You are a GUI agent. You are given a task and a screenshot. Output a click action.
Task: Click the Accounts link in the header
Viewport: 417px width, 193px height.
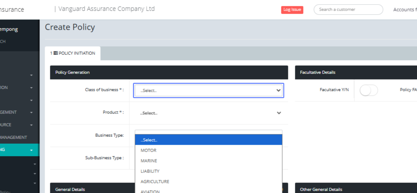click(x=403, y=10)
